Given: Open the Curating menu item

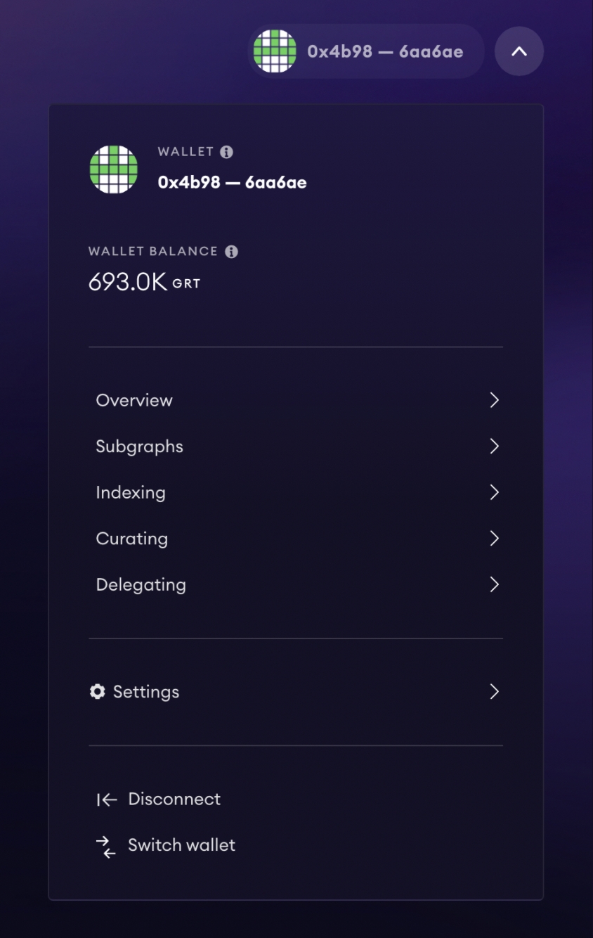Looking at the screenshot, I should click(x=132, y=539).
